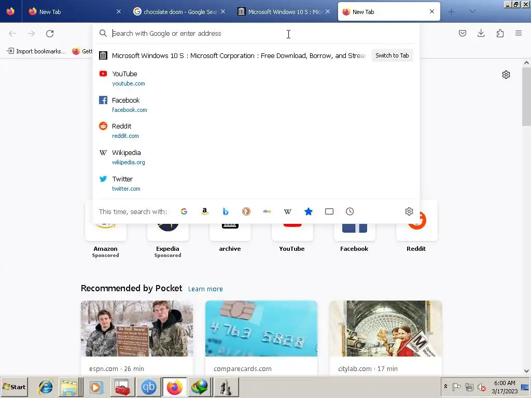Image resolution: width=531 pixels, height=398 pixels.
Task: Open Save to Pocket icon
Action: pyautogui.click(x=462, y=33)
